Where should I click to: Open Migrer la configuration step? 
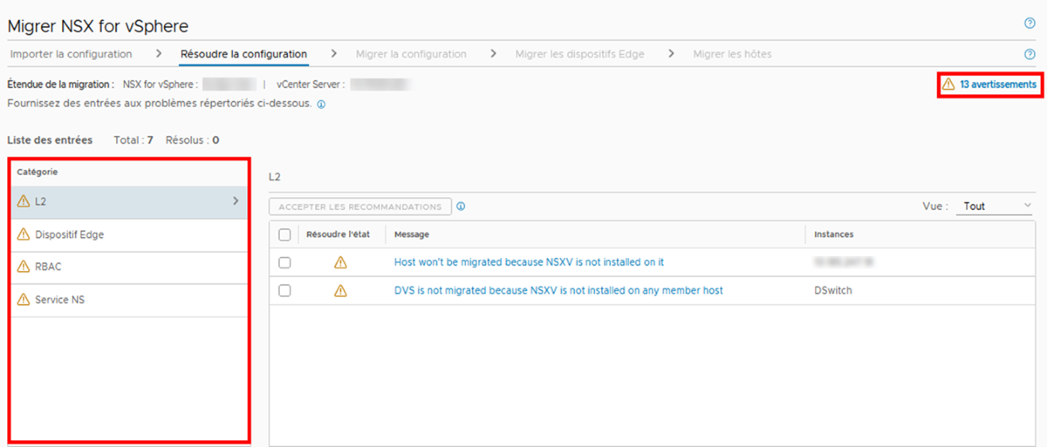(x=411, y=54)
